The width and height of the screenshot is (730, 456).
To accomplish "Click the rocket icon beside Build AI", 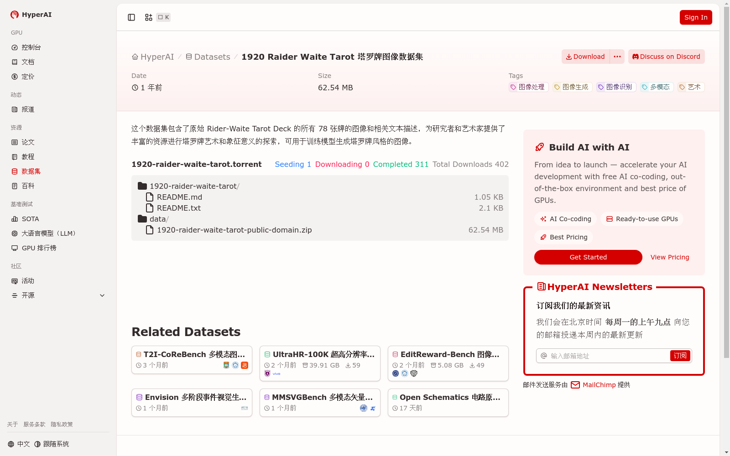I will (540, 147).
